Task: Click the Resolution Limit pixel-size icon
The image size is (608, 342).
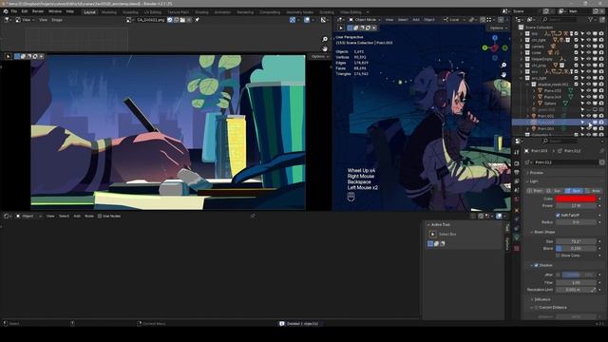Action: pos(593,290)
